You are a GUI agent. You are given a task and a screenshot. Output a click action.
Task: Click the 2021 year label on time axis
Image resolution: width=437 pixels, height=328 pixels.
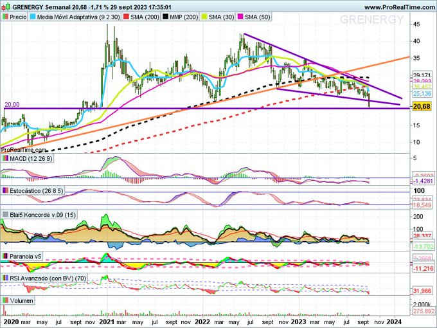[x=107, y=322]
